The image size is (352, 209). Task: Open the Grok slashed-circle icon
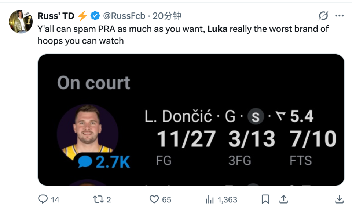[x=323, y=16]
